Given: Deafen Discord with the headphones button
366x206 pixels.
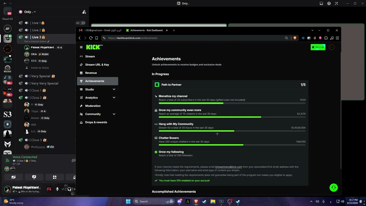Looking at the screenshot, I should pos(69,189).
